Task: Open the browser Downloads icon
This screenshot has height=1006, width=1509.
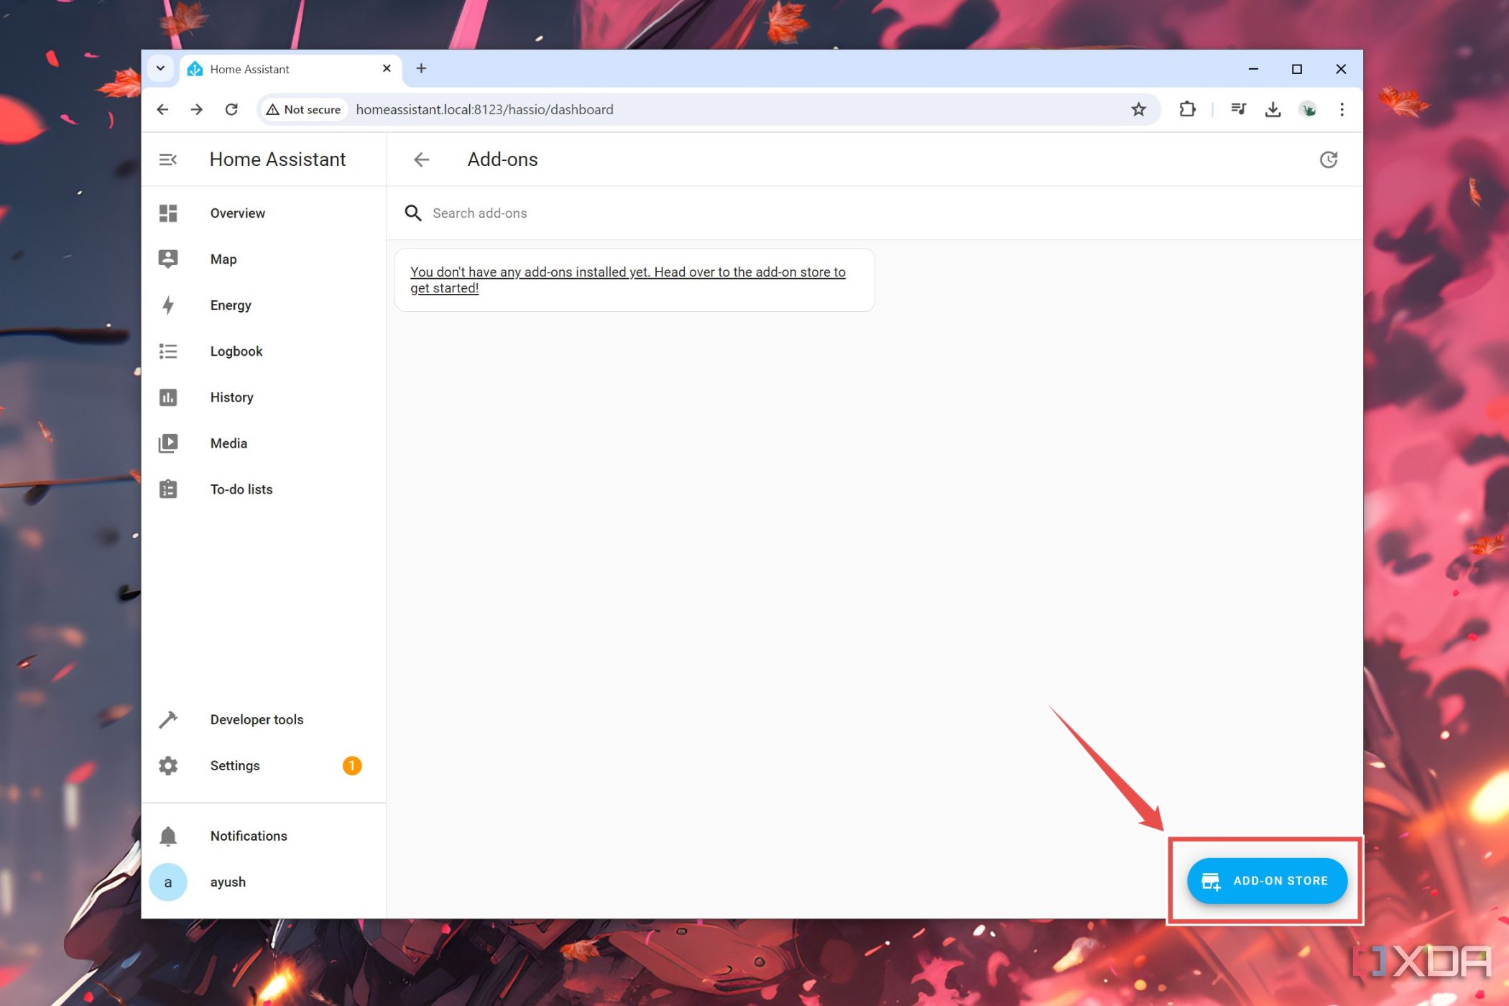Action: click(1273, 109)
